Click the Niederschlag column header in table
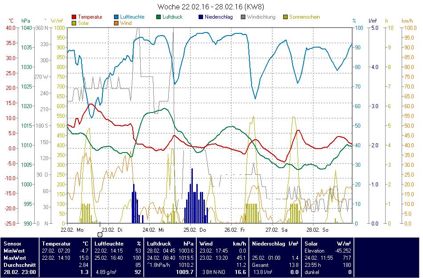 [x=268, y=243]
